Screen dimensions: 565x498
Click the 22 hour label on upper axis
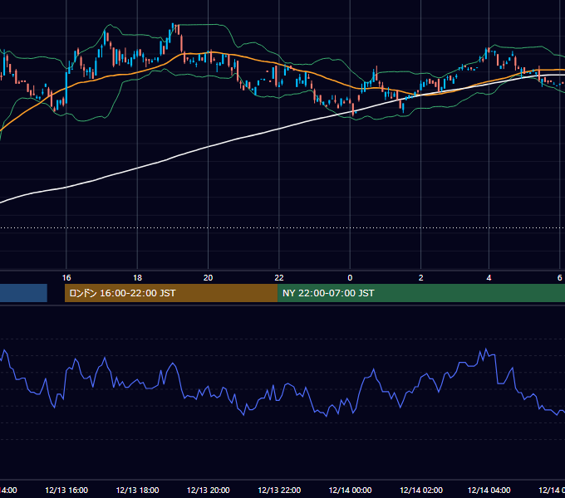pyautogui.click(x=279, y=278)
